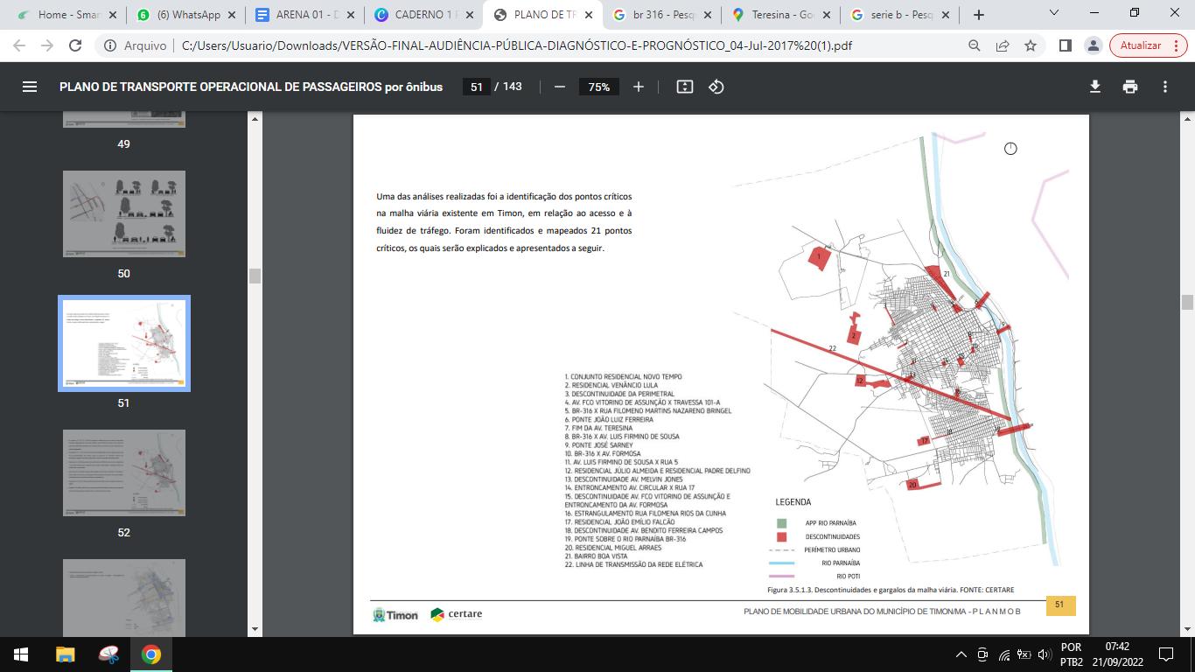Open the Windows Start menu

point(20,654)
